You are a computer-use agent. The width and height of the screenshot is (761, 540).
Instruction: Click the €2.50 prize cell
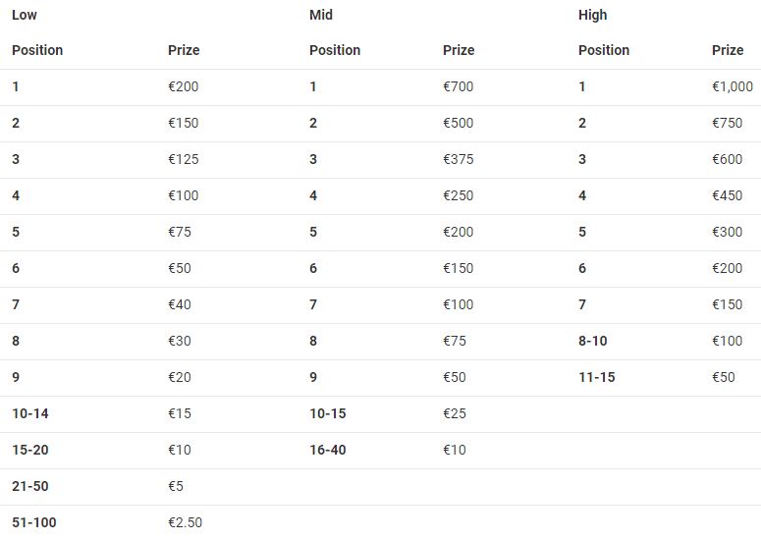click(x=185, y=522)
